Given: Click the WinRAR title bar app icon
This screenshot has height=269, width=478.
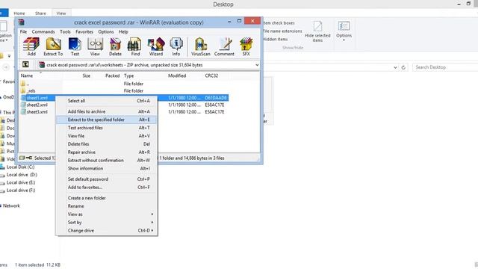Looking at the screenshot, I should click(x=21, y=22).
